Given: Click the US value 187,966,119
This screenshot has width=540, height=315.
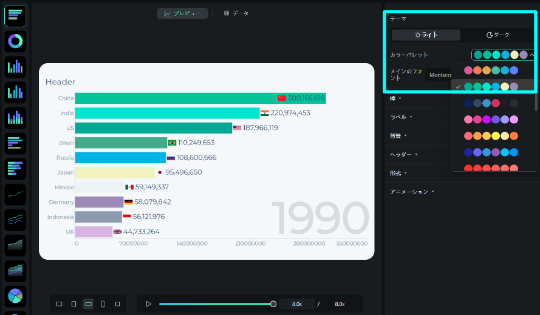Looking at the screenshot, I should (x=261, y=127).
